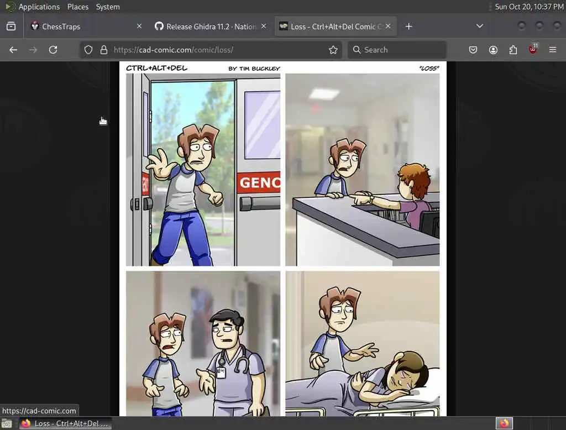Open Firefox account menu

[x=493, y=50]
